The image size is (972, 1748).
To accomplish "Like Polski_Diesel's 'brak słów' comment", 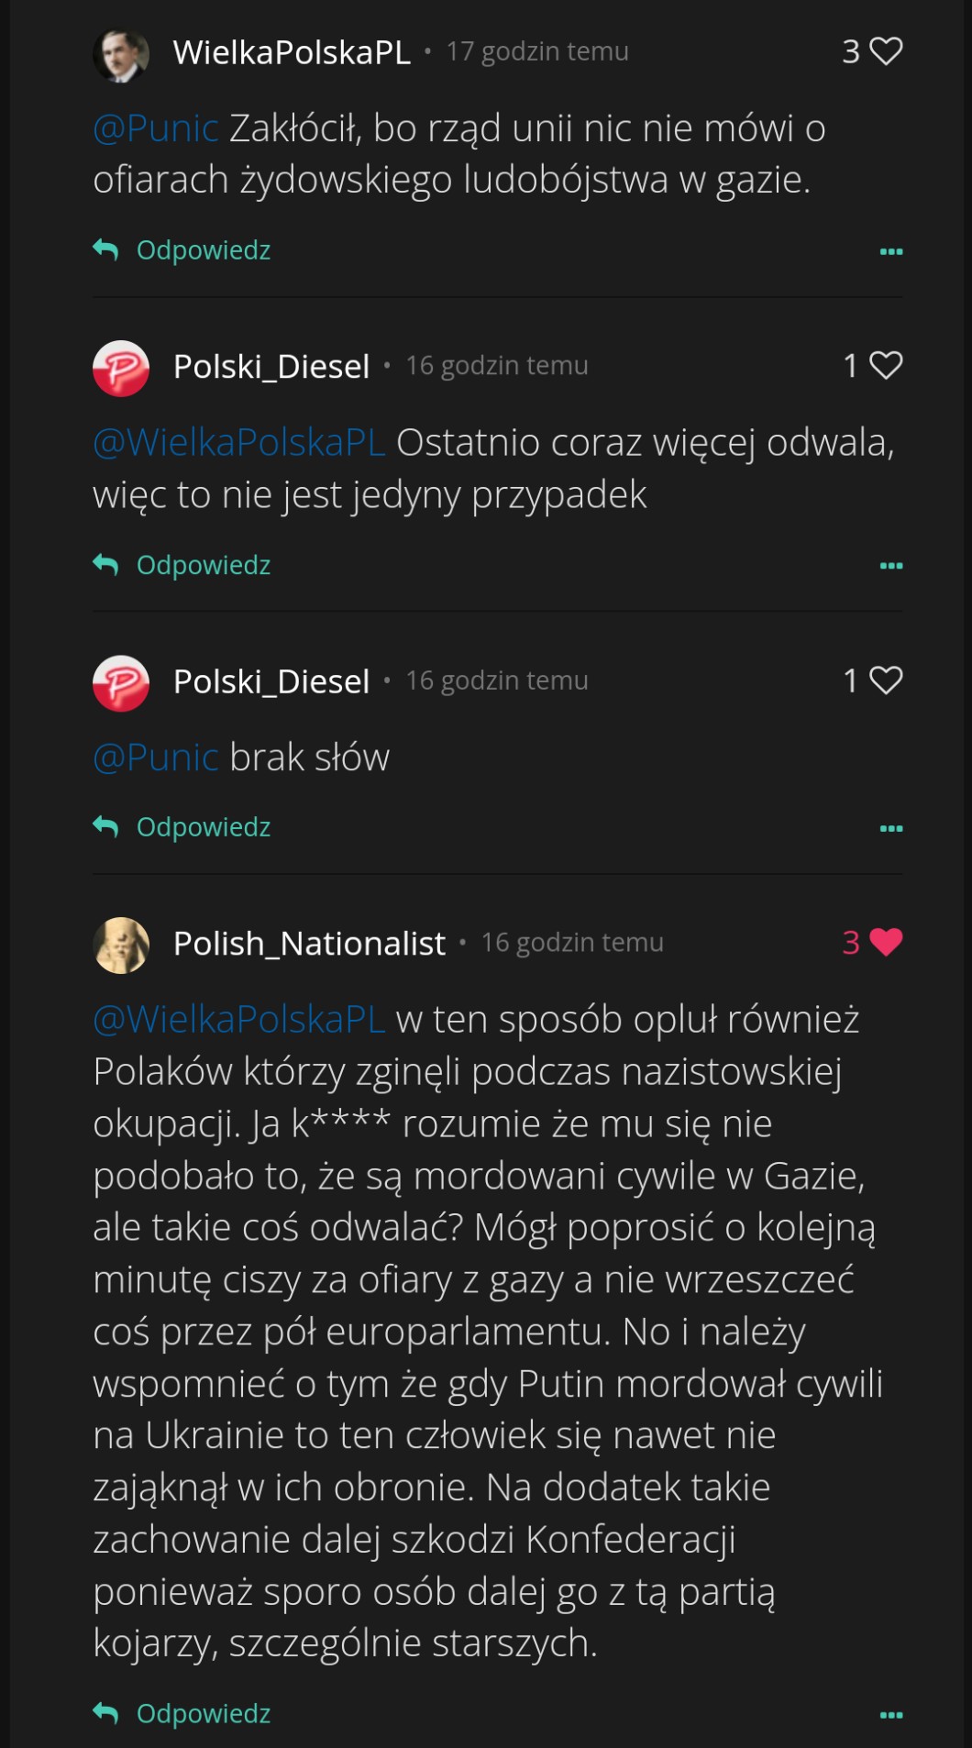I will [886, 680].
